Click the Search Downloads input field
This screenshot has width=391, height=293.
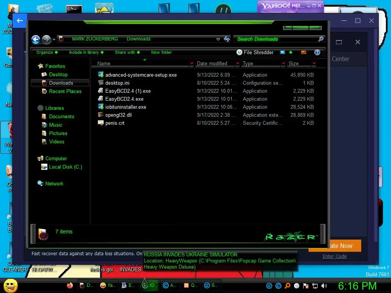click(276, 39)
